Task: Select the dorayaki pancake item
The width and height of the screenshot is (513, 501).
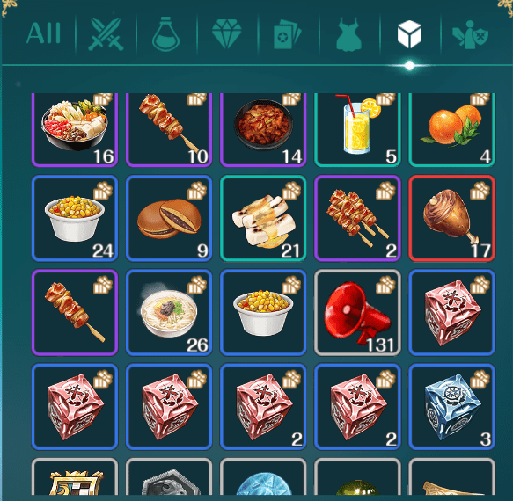Action: [x=169, y=218]
